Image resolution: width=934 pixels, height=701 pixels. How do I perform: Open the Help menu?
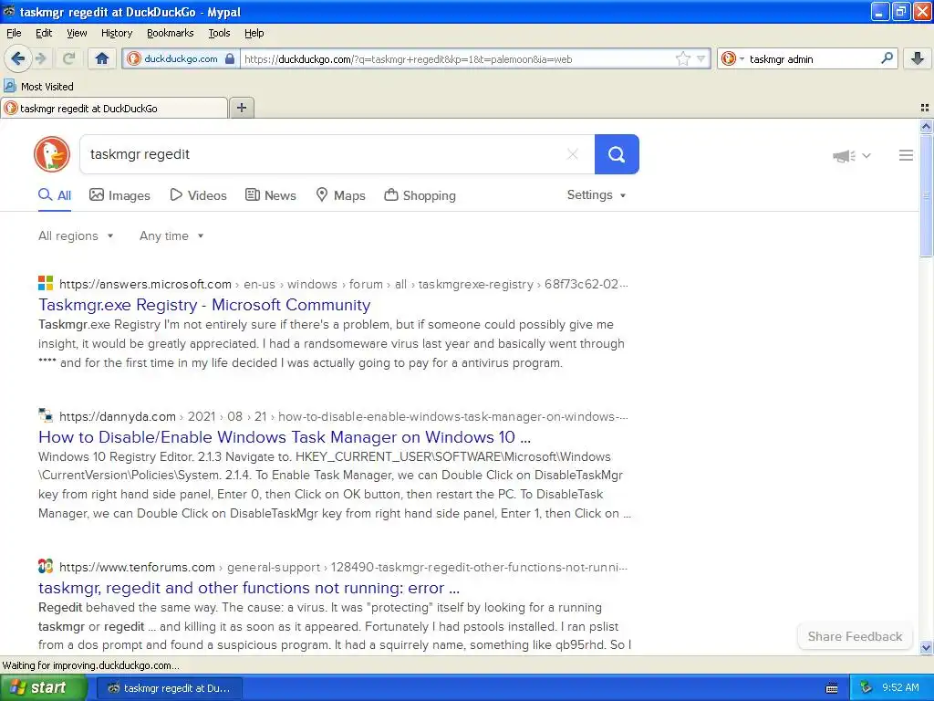(254, 33)
